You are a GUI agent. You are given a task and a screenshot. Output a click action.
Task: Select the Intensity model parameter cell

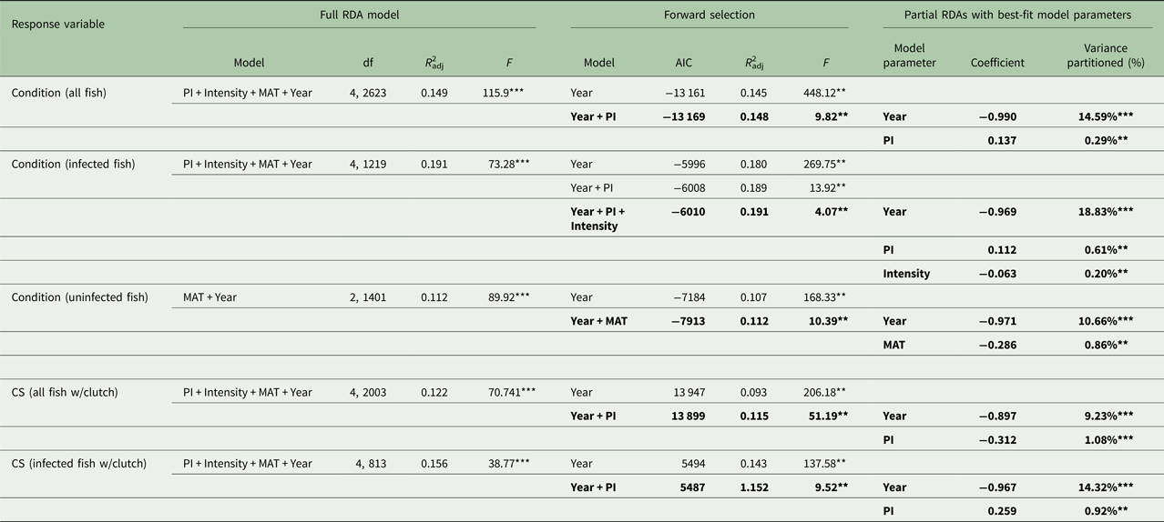pos(906,273)
